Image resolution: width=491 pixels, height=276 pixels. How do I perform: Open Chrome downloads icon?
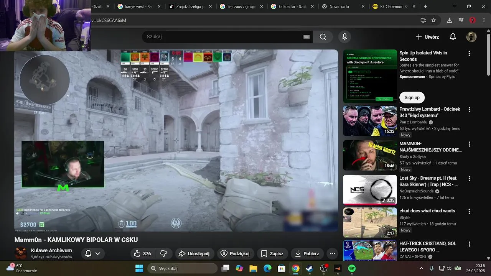(x=449, y=20)
